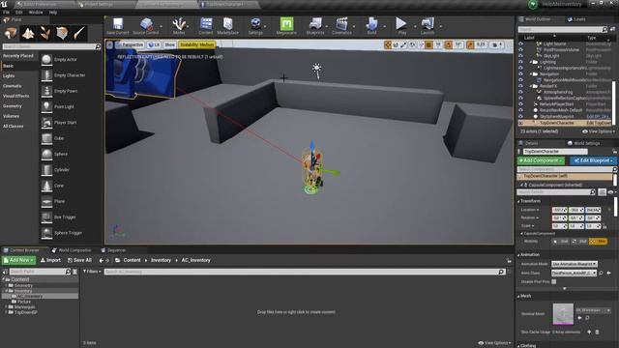Click the Edit Blueprint button
The image size is (619, 348).
[593, 160]
